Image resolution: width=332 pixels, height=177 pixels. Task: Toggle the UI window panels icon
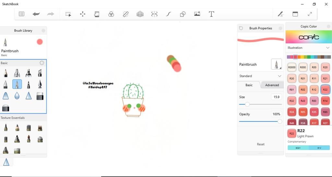point(295,14)
